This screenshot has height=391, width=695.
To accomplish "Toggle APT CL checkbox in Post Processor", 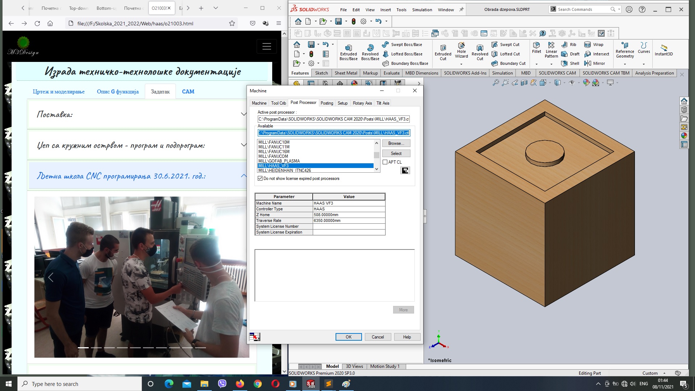I will click(386, 162).
